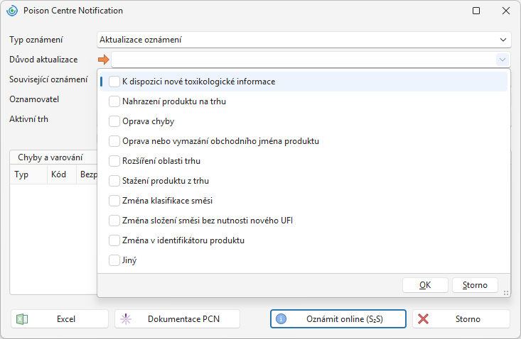Enable 'Změna v identifikátoru produktu' checkbox
The image size is (521, 339).
[x=114, y=240]
